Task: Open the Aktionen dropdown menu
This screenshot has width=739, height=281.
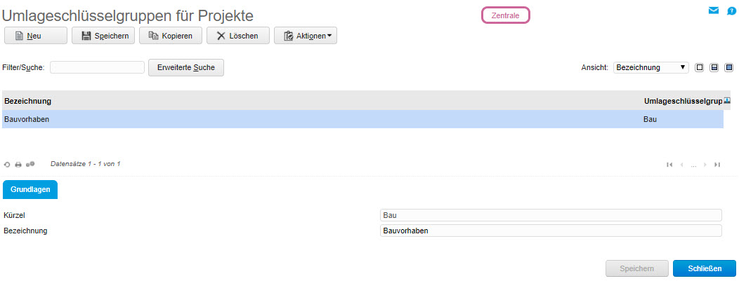Action: tap(306, 36)
